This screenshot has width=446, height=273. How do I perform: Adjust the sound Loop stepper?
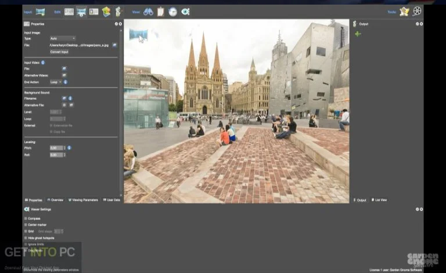(64, 119)
